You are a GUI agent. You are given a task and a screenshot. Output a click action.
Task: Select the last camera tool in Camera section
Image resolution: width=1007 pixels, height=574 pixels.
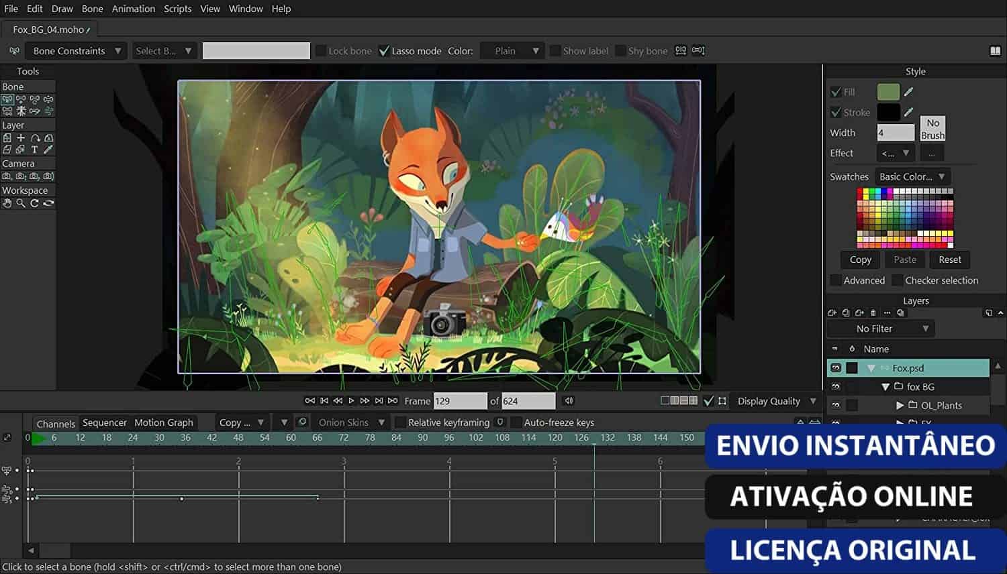click(48, 176)
